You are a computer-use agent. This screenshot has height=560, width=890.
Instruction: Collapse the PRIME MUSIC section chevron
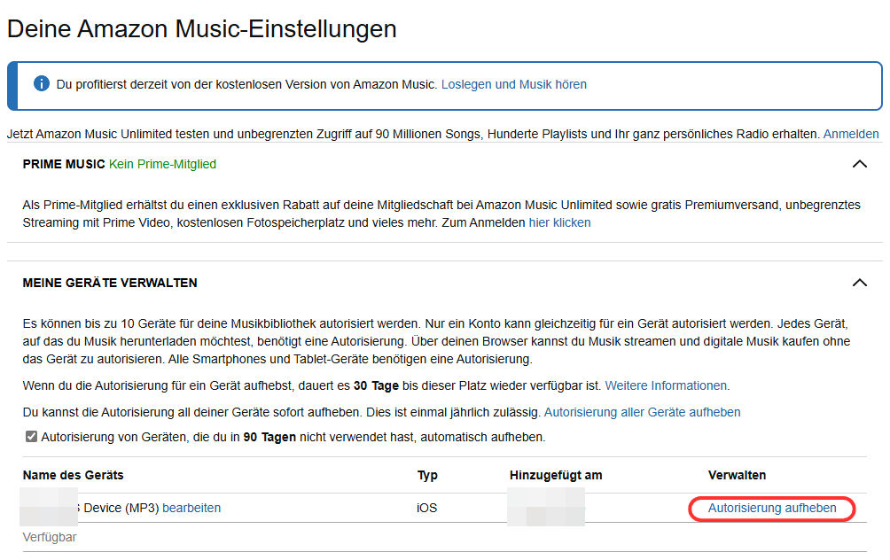coord(859,164)
